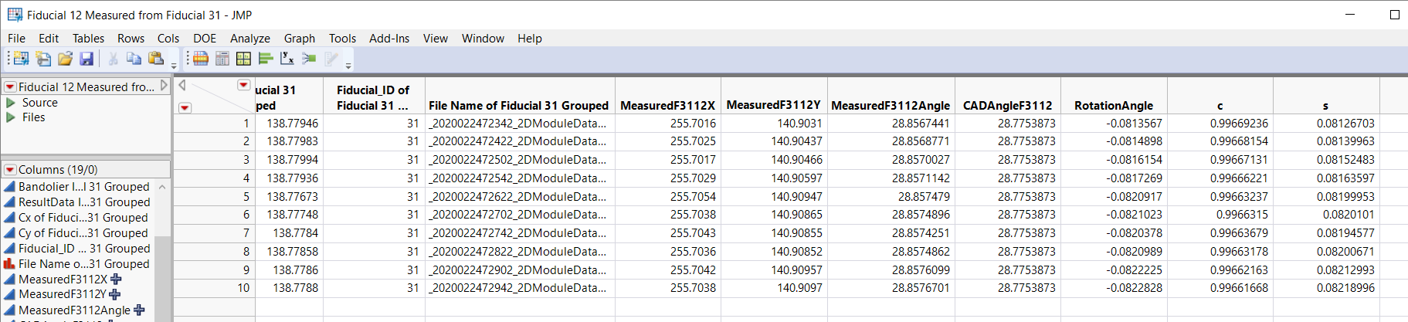This screenshot has height=322, width=1408.
Task: Open the red triangle rows menu in grid corner
Action: click(185, 107)
